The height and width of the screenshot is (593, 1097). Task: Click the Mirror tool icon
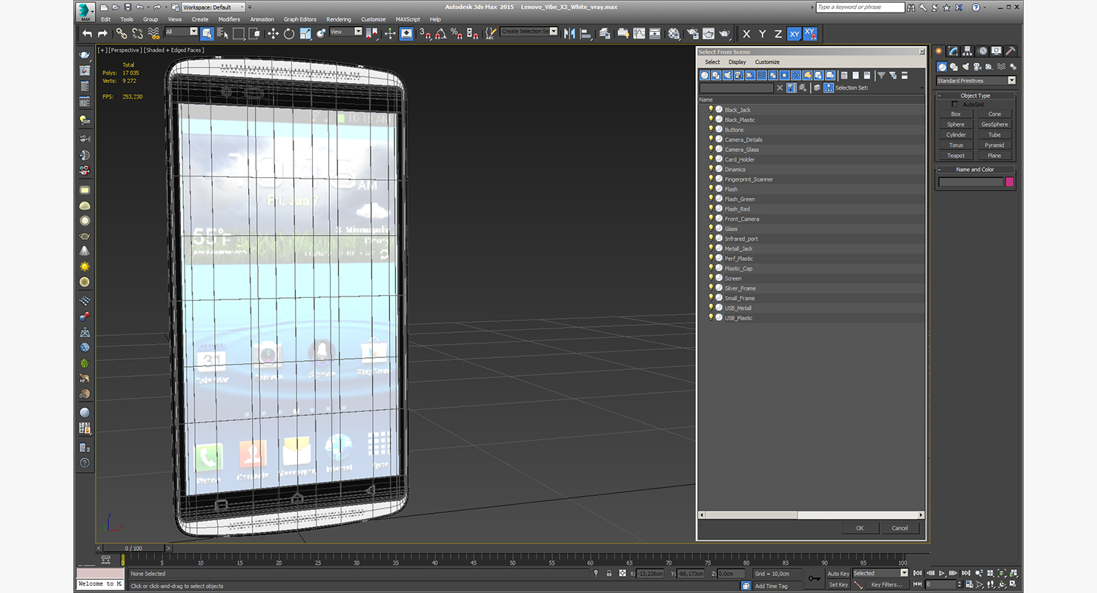point(569,33)
